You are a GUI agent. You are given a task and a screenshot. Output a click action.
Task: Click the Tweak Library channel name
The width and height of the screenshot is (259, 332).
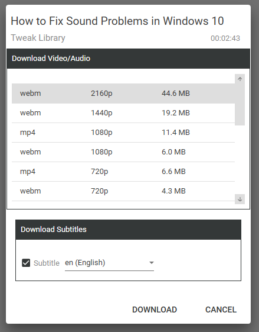coord(38,38)
